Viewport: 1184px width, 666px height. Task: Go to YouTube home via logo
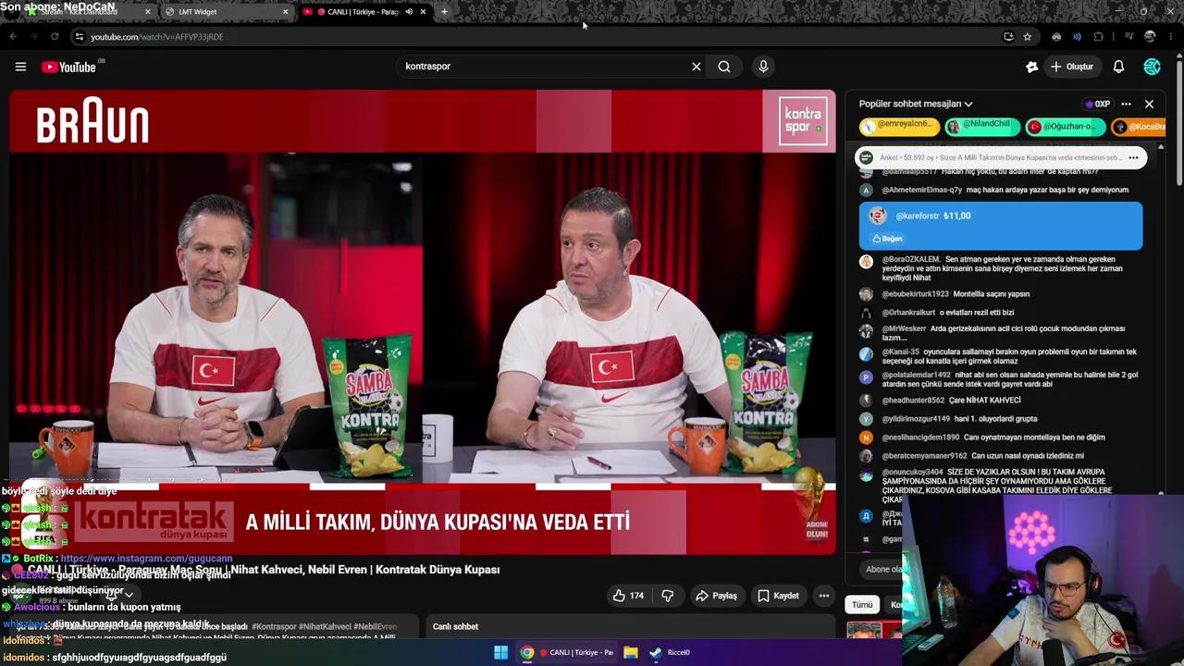click(x=70, y=67)
